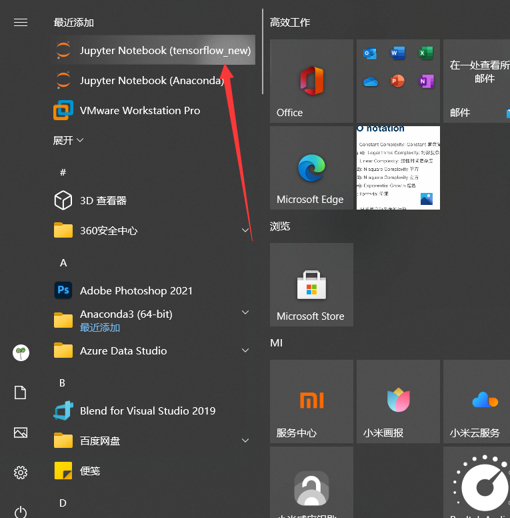Expand the Azure Data Studio chevron
510x518 pixels.
point(245,350)
